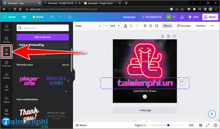Lock the page with the padlock icon
Screen dimensions: 220x129
162,36
